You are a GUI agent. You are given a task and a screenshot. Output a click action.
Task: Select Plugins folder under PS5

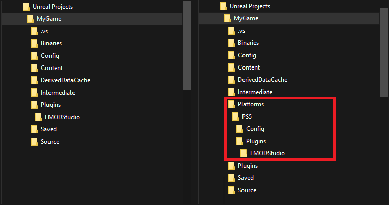point(256,141)
